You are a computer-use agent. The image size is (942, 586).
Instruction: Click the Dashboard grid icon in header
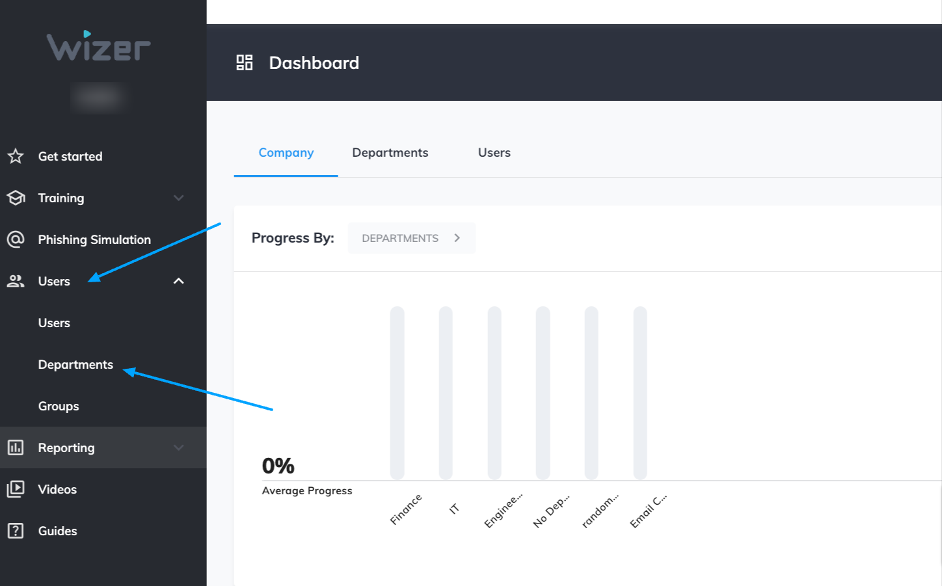244,62
